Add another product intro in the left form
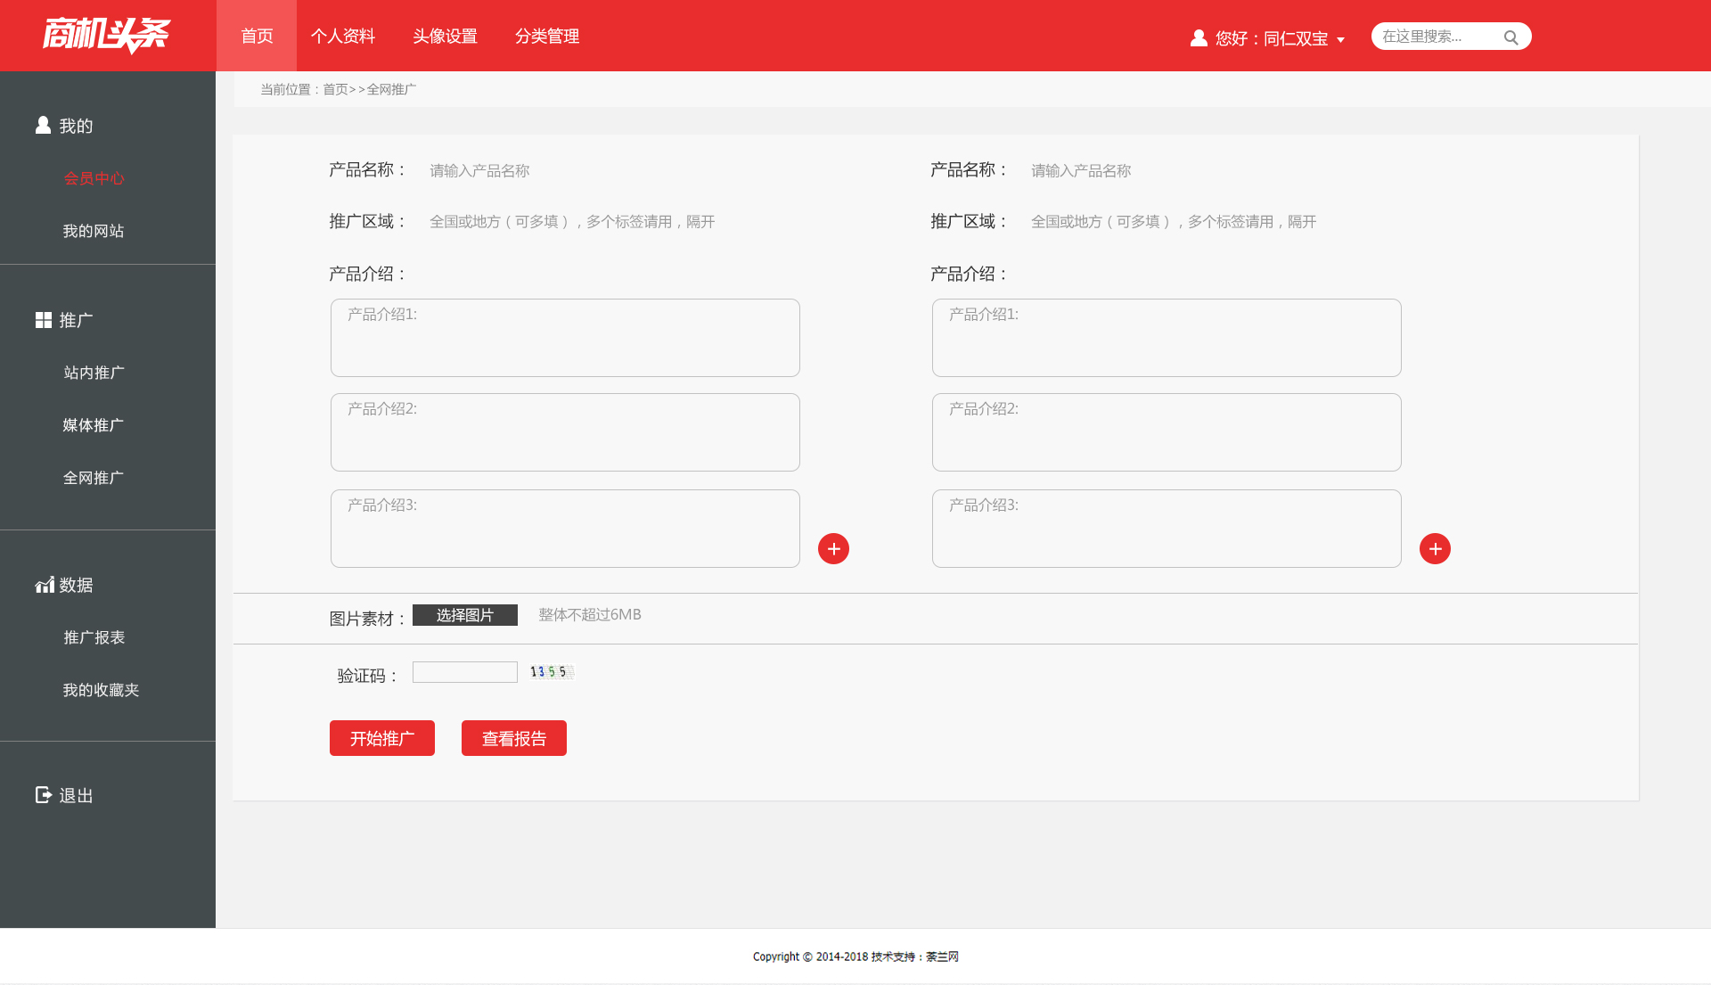Viewport: 1711px width, 985px height. (x=833, y=548)
